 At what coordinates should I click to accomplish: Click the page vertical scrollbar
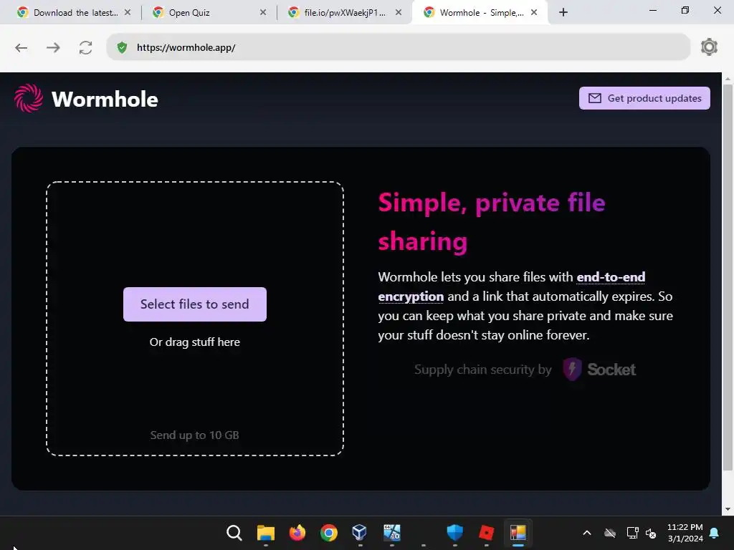pyautogui.click(x=727, y=277)
